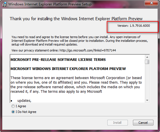Screen dimensions: 160x132
Task: Click the 'updates,' bullet item in license
Action: tap(24, 101)
